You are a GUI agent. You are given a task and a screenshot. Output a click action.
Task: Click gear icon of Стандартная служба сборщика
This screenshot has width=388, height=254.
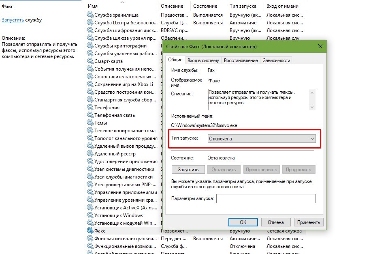[x=90, y=100]
